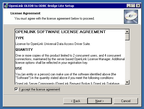Toggle the accept license agreement checkbox
Image resolution: width=144 pixels, height=109 pixels.
click(x=16, y=89)
